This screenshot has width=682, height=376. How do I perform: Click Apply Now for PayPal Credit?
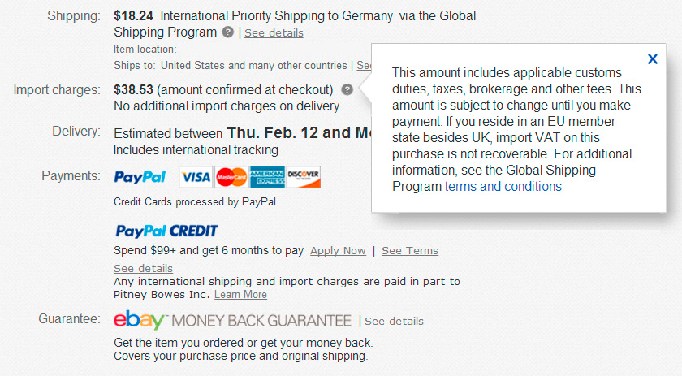tap(338, 251)
